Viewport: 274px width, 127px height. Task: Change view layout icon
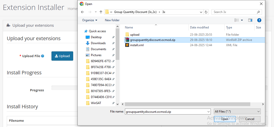[x=237, y=20]
